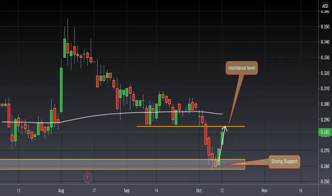This screenshot has height=196, width=332.
Task: Click the '14' date axis label
Action: point(156,191)
